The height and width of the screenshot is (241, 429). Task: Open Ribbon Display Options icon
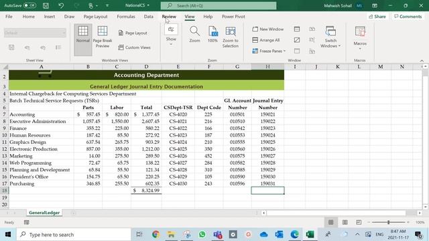[x=375, y=5]
